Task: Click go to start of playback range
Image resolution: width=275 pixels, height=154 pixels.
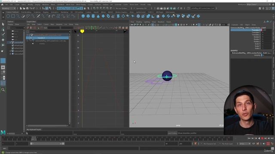Action: pos(249,138)
